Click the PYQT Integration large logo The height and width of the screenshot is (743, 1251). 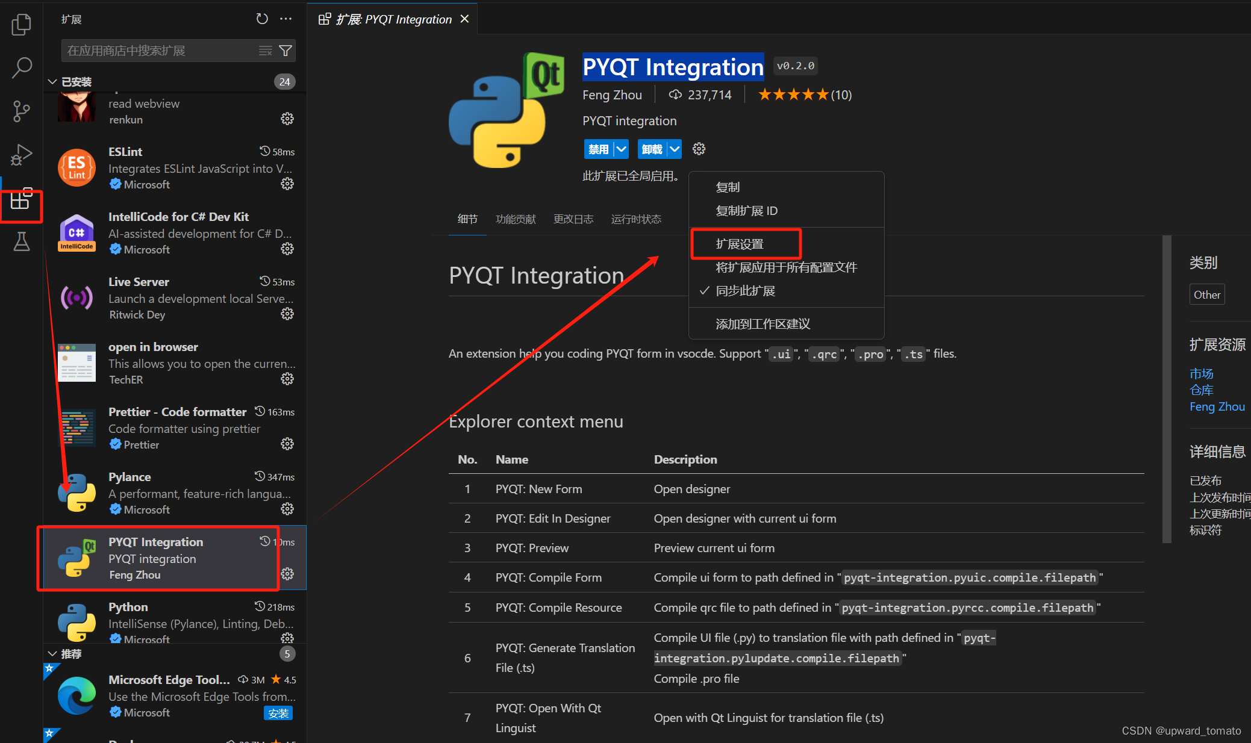[507, 111]
